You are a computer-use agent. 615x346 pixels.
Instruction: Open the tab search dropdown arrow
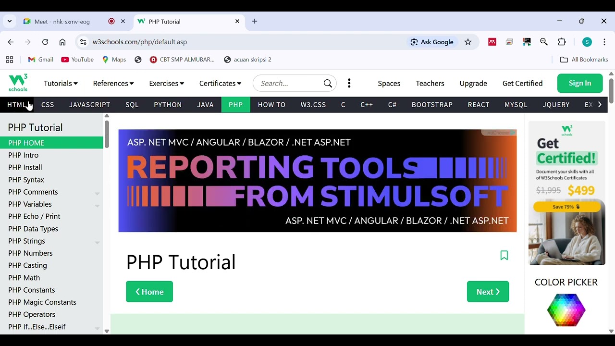click(10, 21)
